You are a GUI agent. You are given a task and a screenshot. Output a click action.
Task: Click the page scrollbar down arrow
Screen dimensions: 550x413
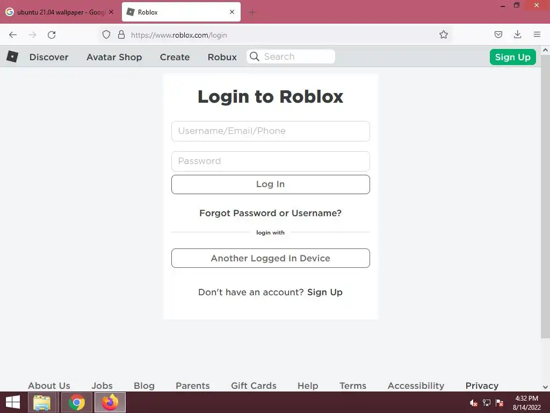pyautogui.click(x=545, y=387)
